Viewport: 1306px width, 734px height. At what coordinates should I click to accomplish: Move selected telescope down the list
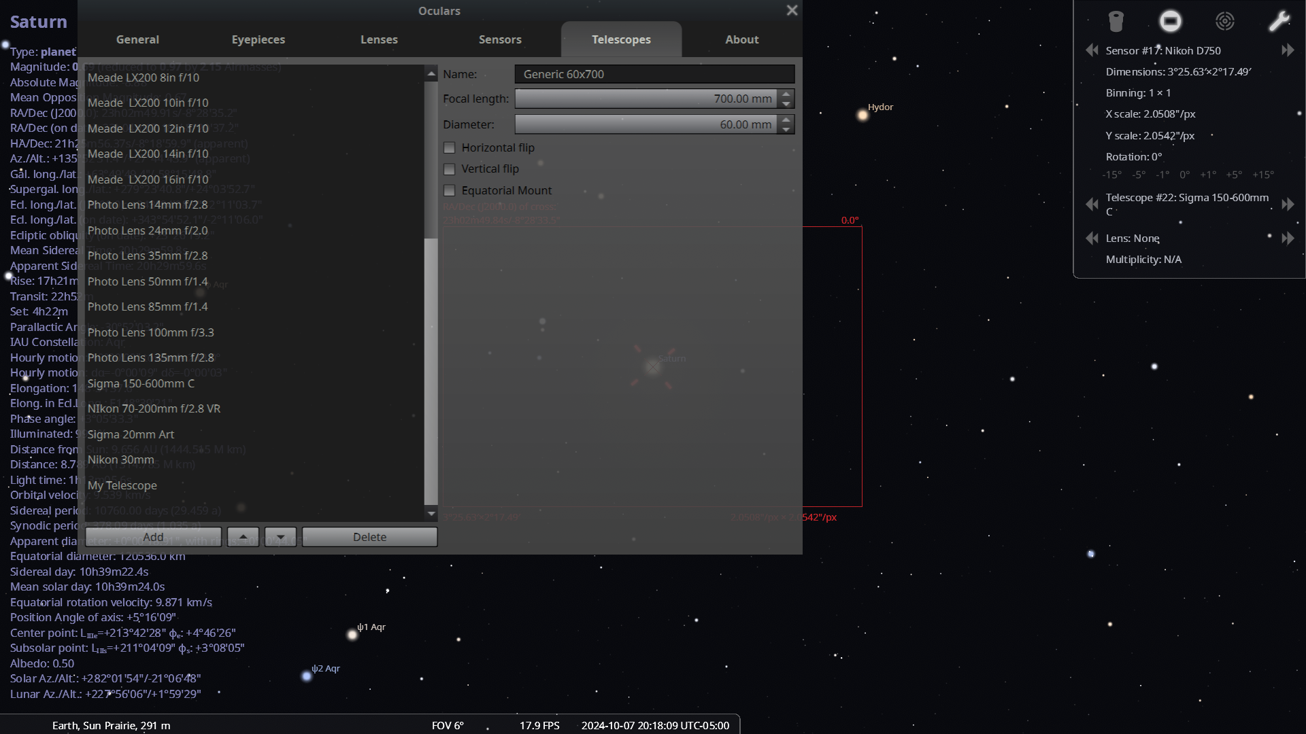pos(280,537)
